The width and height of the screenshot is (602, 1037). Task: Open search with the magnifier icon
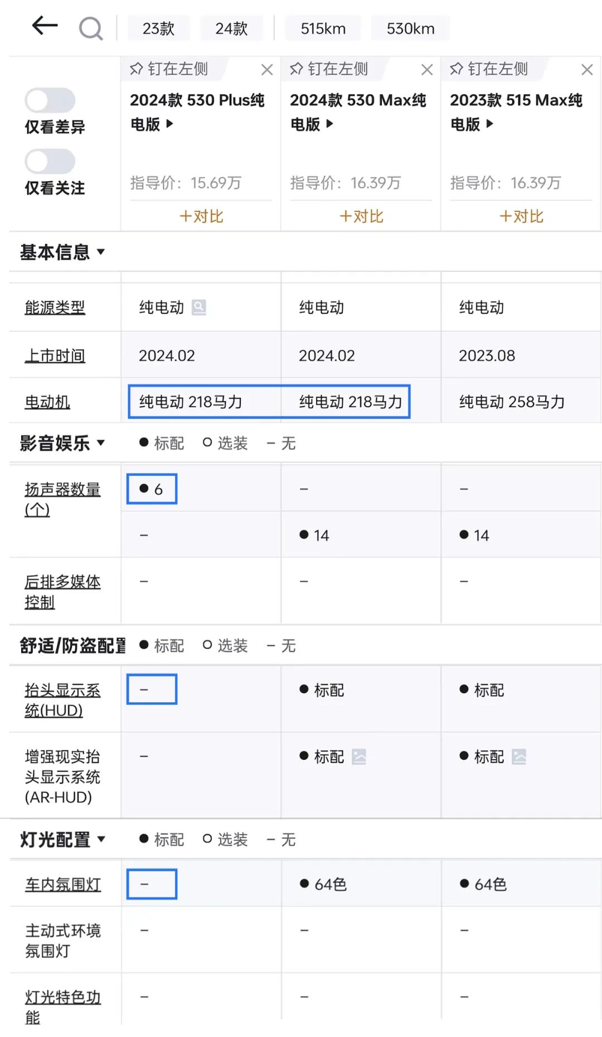pyautogui.click(x=91, y=28)
